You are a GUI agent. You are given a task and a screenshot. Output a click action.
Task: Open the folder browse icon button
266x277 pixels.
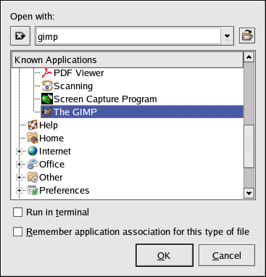(247, 36)
